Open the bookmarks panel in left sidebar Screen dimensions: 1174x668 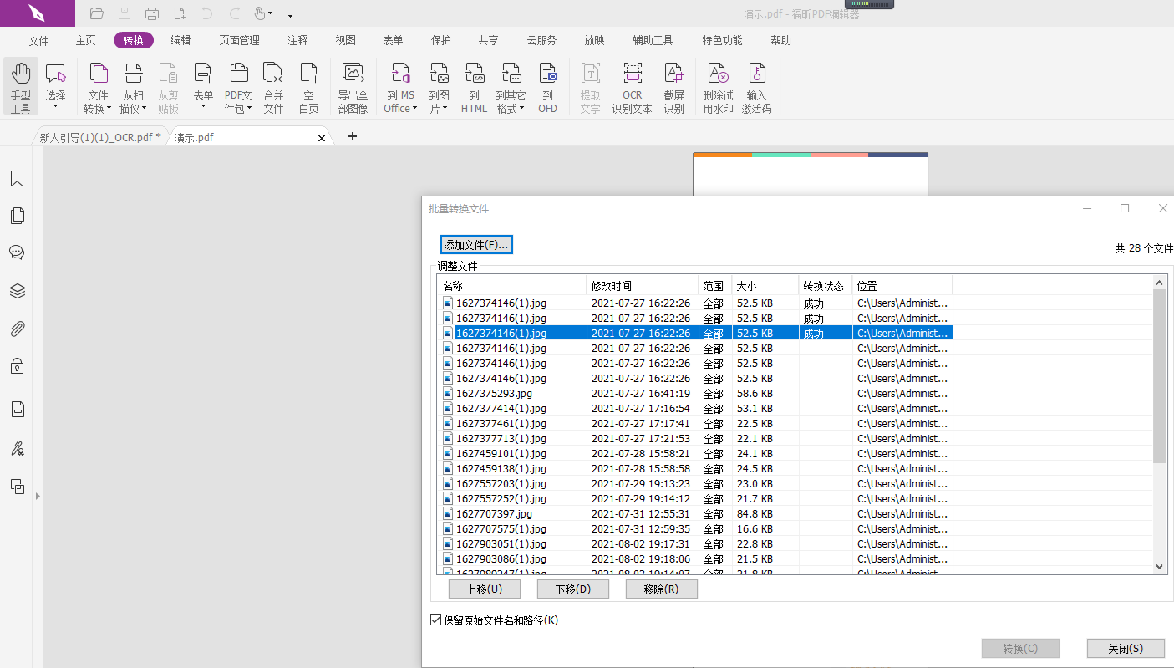[x=18, y=178]
